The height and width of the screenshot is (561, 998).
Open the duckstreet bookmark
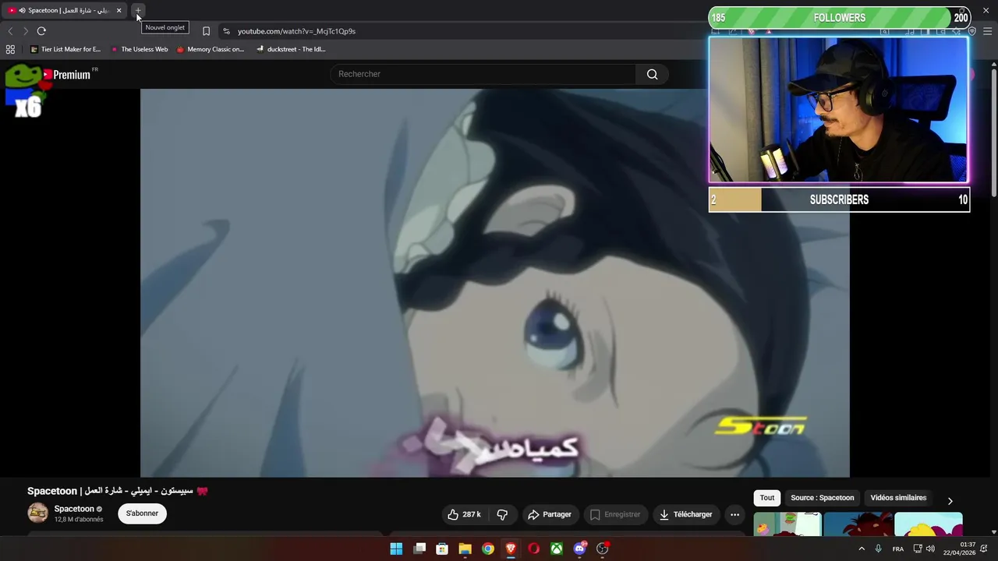coord(291,49)
